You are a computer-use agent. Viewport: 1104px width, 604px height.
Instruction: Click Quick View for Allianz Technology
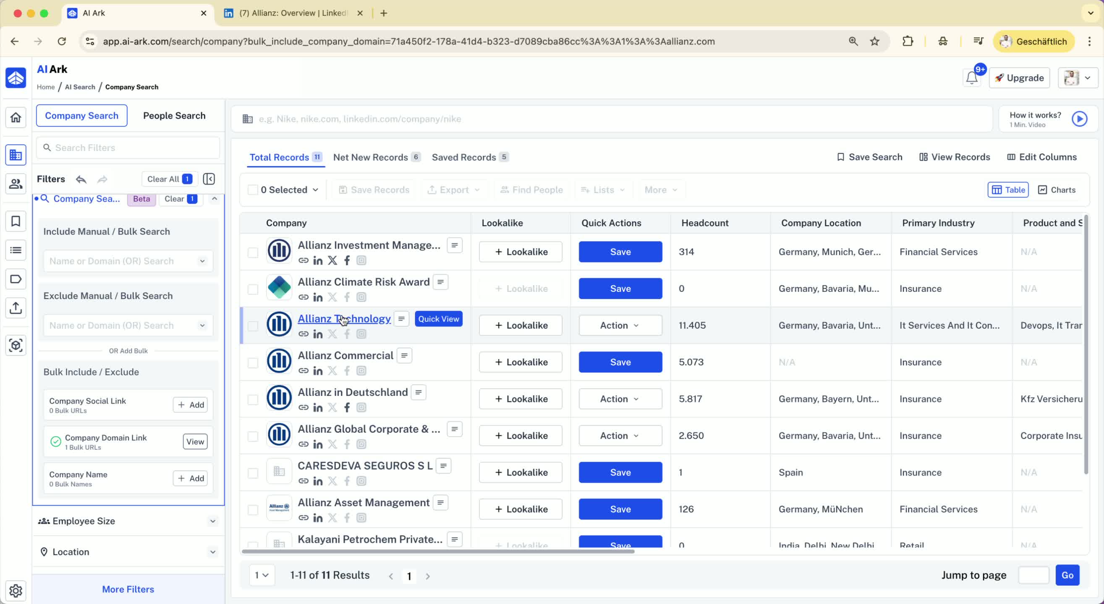[x=438, y=319]
